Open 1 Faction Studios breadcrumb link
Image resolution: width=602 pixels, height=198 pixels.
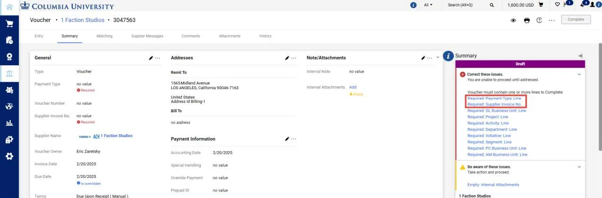[83, 20]
